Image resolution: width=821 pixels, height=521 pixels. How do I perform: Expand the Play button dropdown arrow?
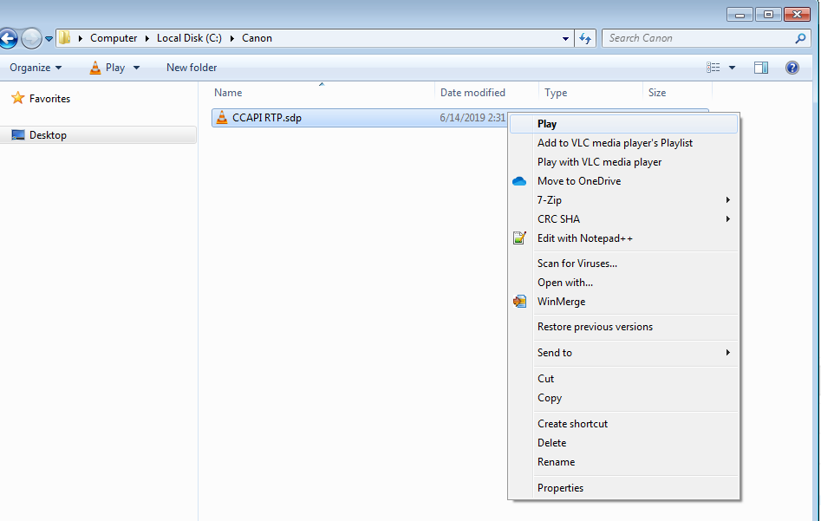pyautogui.click(x=136, y=67)
